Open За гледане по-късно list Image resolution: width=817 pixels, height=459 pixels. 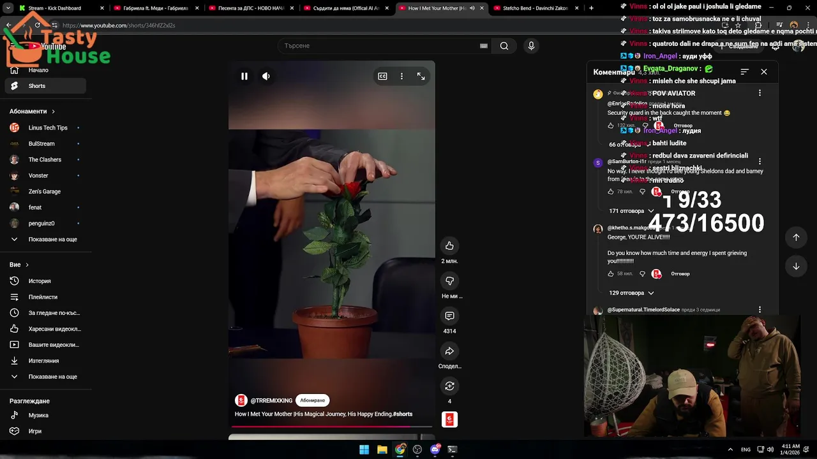point(45,313)
